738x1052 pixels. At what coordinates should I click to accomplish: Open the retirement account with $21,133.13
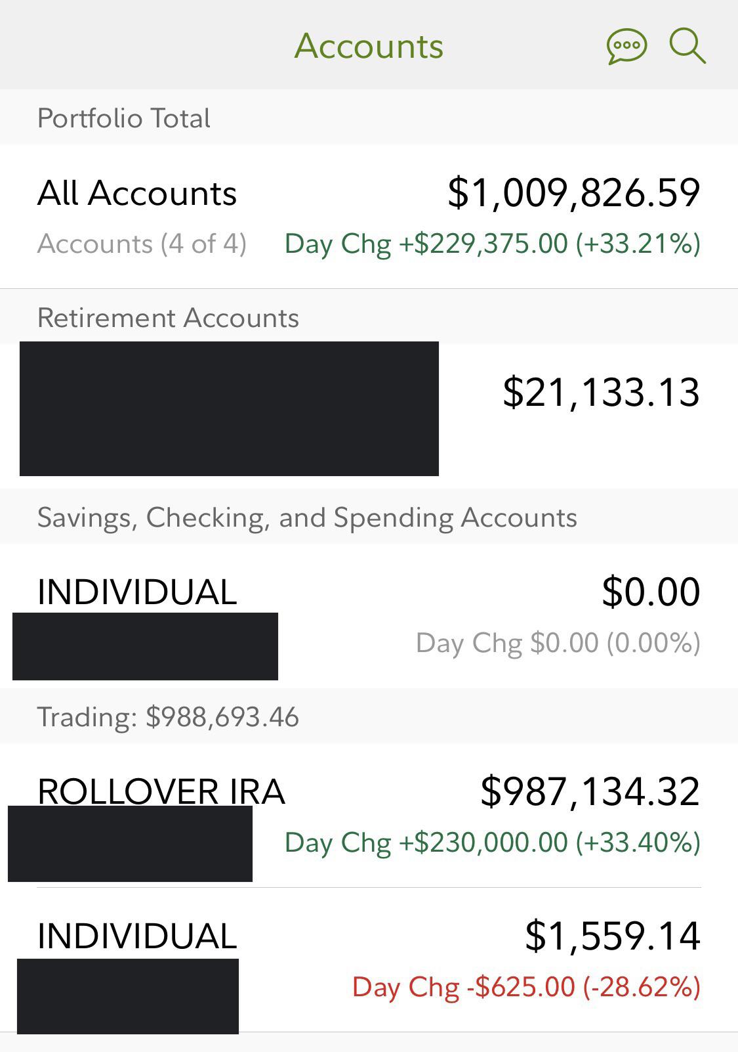tap(600, 392)
